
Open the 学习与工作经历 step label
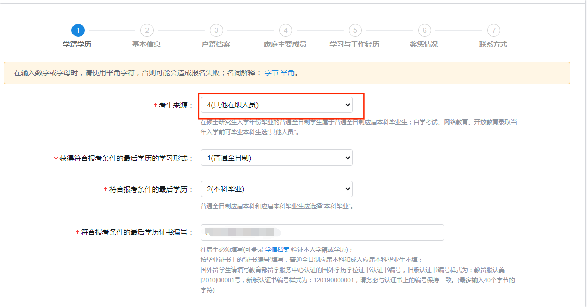354,44
